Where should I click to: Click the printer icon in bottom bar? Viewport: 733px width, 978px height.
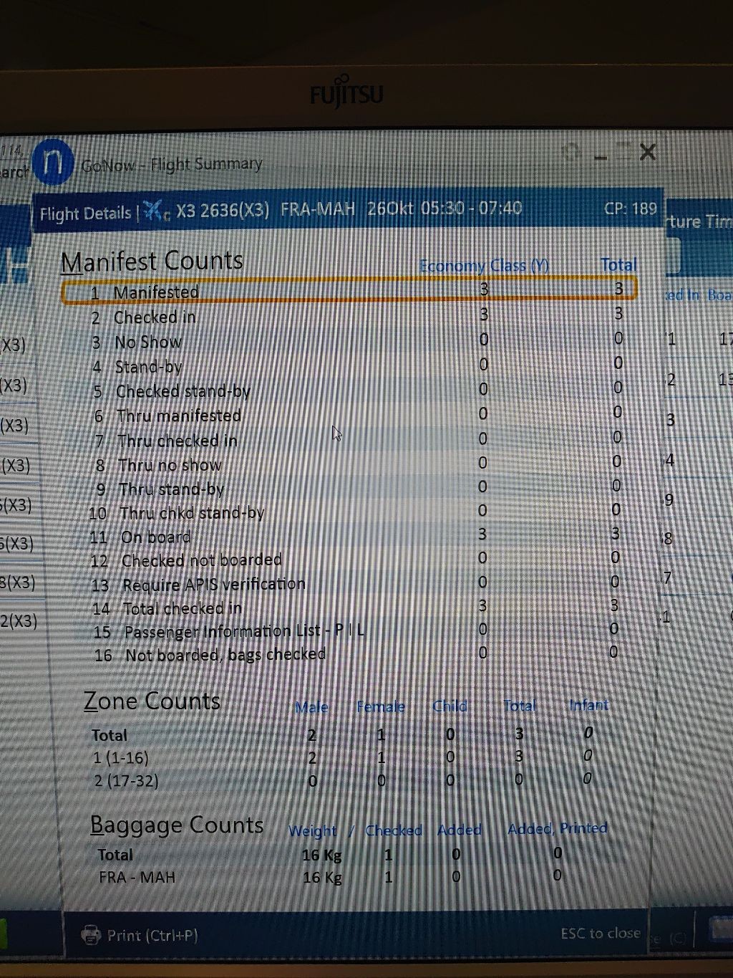[91, 935]
